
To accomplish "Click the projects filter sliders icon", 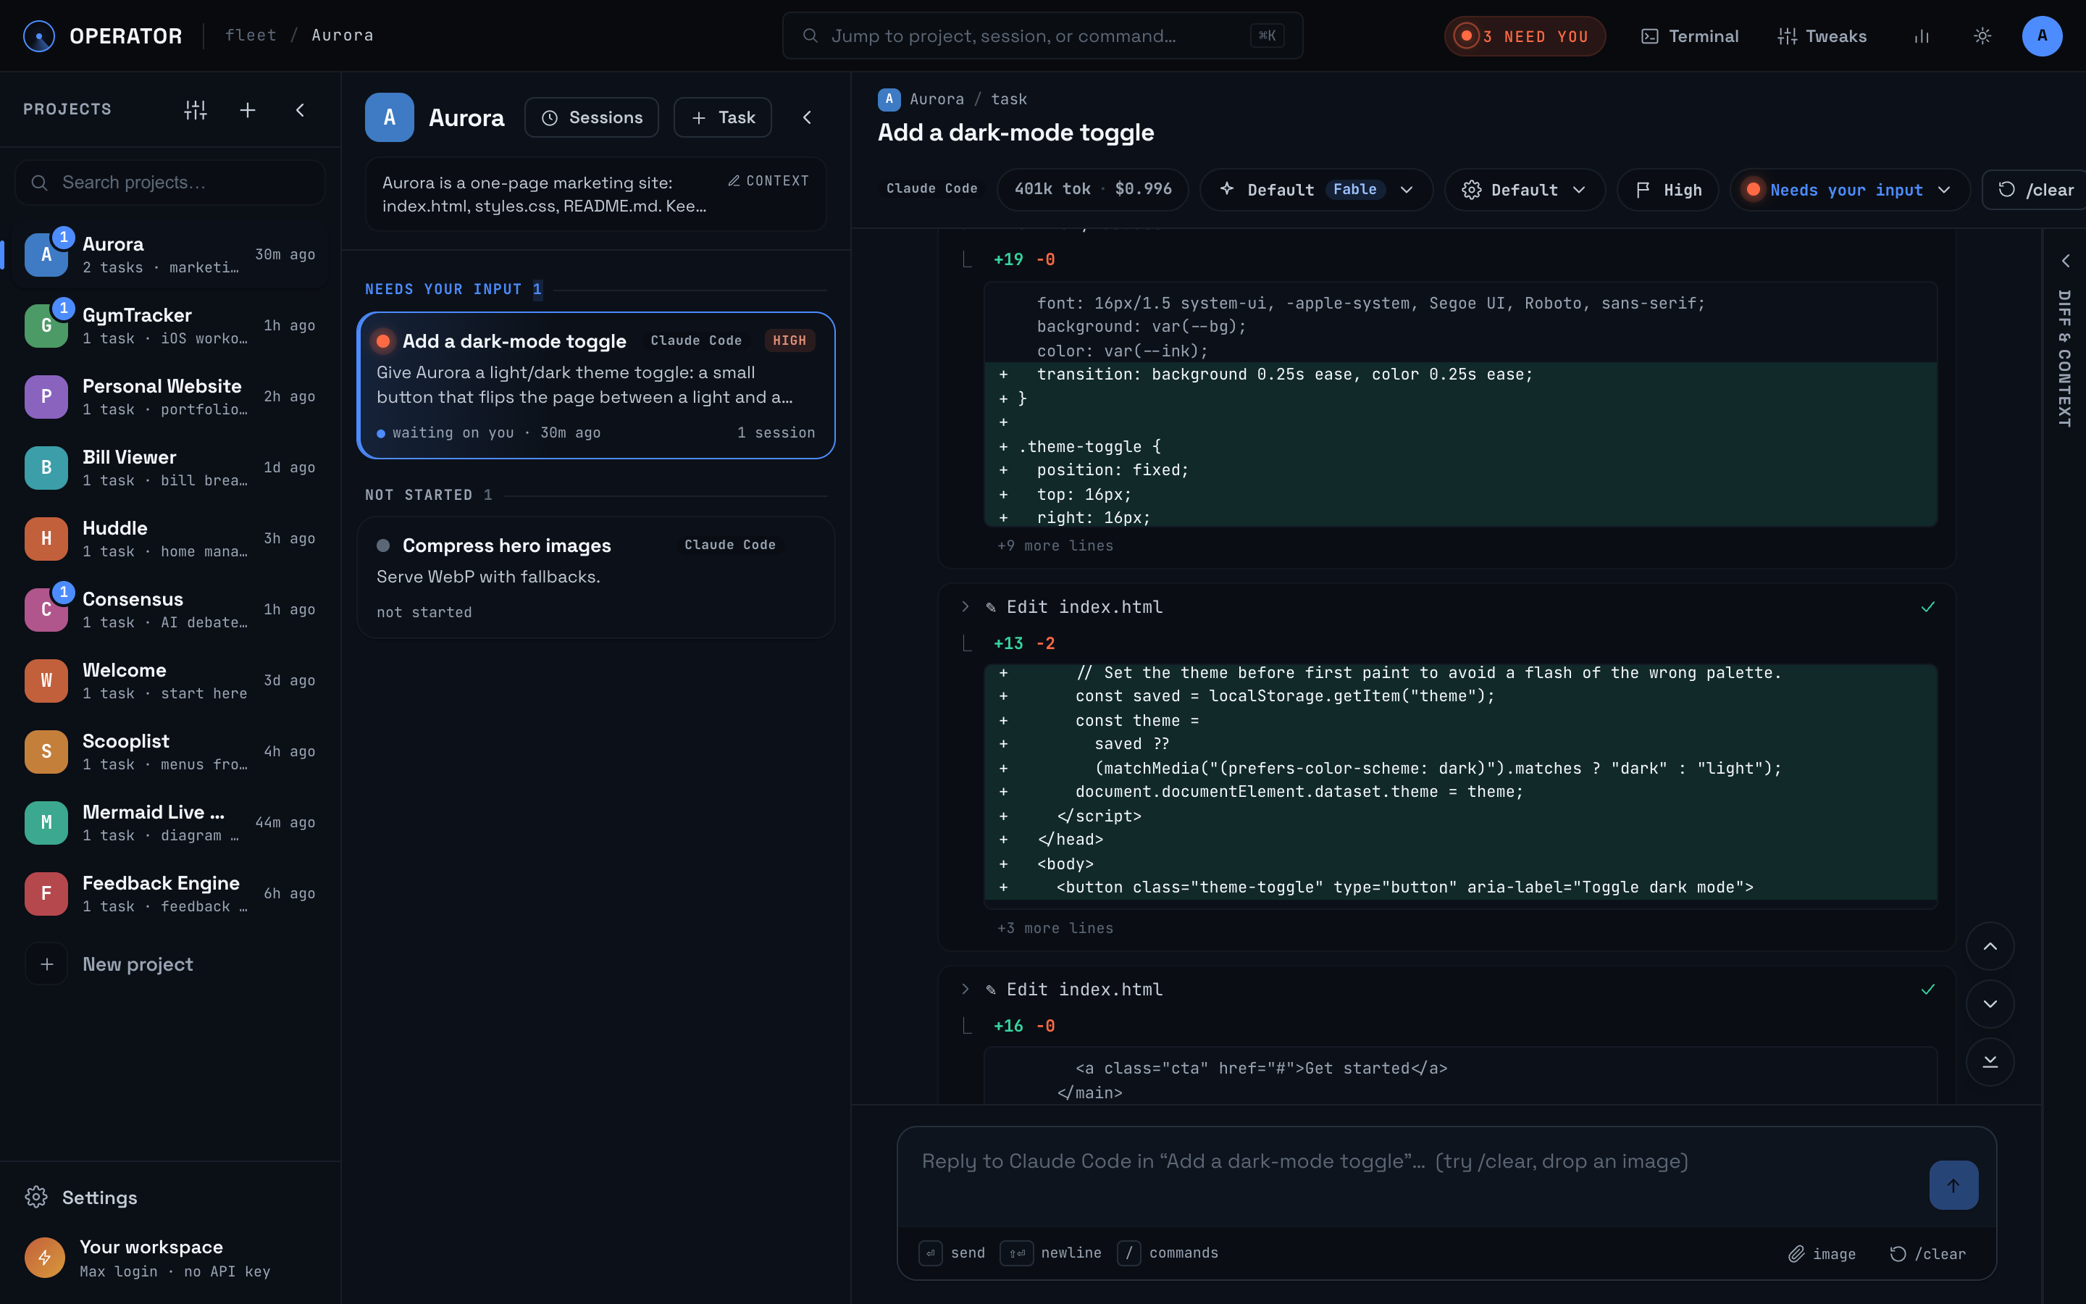I will pos(196,109).
